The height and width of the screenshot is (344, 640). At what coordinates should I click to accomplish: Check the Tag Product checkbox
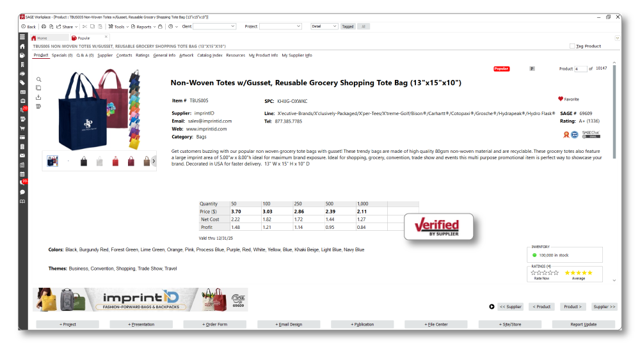572,46
